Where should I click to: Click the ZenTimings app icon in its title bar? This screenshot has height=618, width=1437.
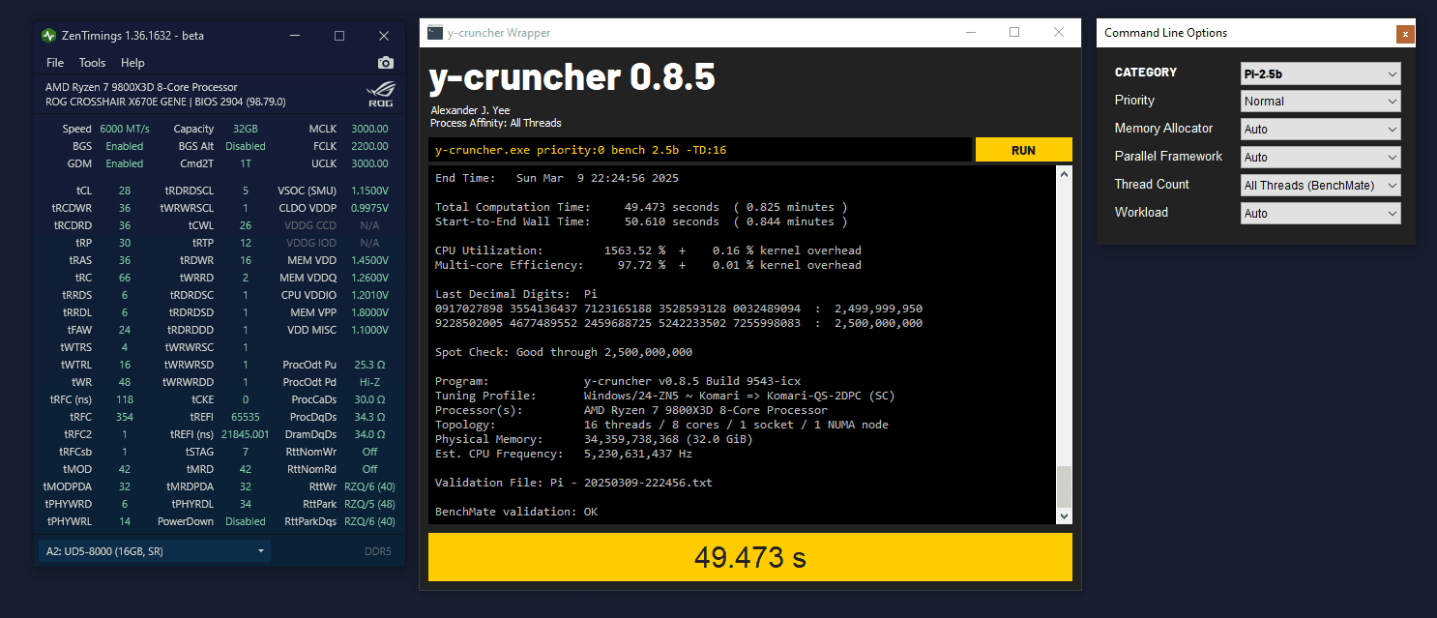click(48, 36)
